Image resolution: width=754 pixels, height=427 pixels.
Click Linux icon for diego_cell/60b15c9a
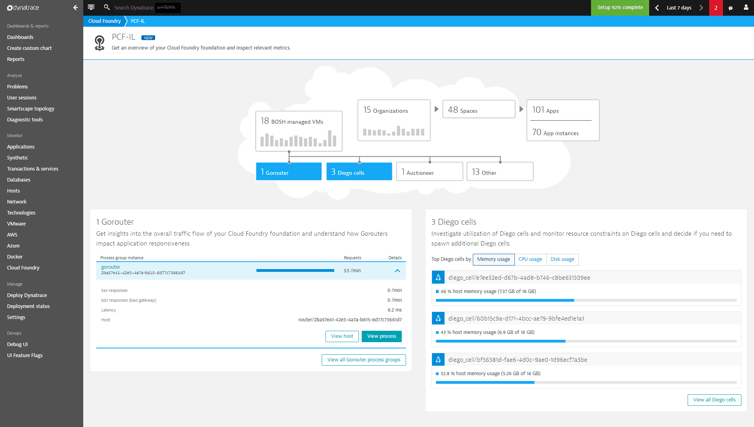[438, 318]
